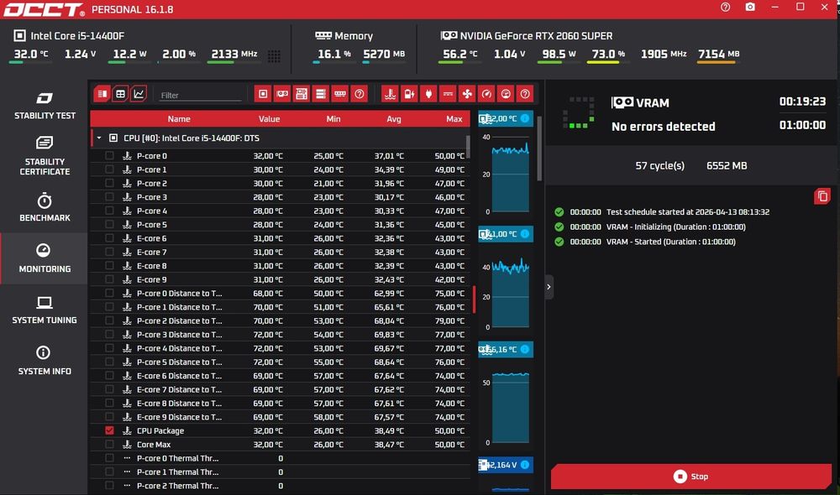This screenshot has width=840, height=495.
Task: Toggle the temperature sensor type filter
Action: [x=390, y=94]
